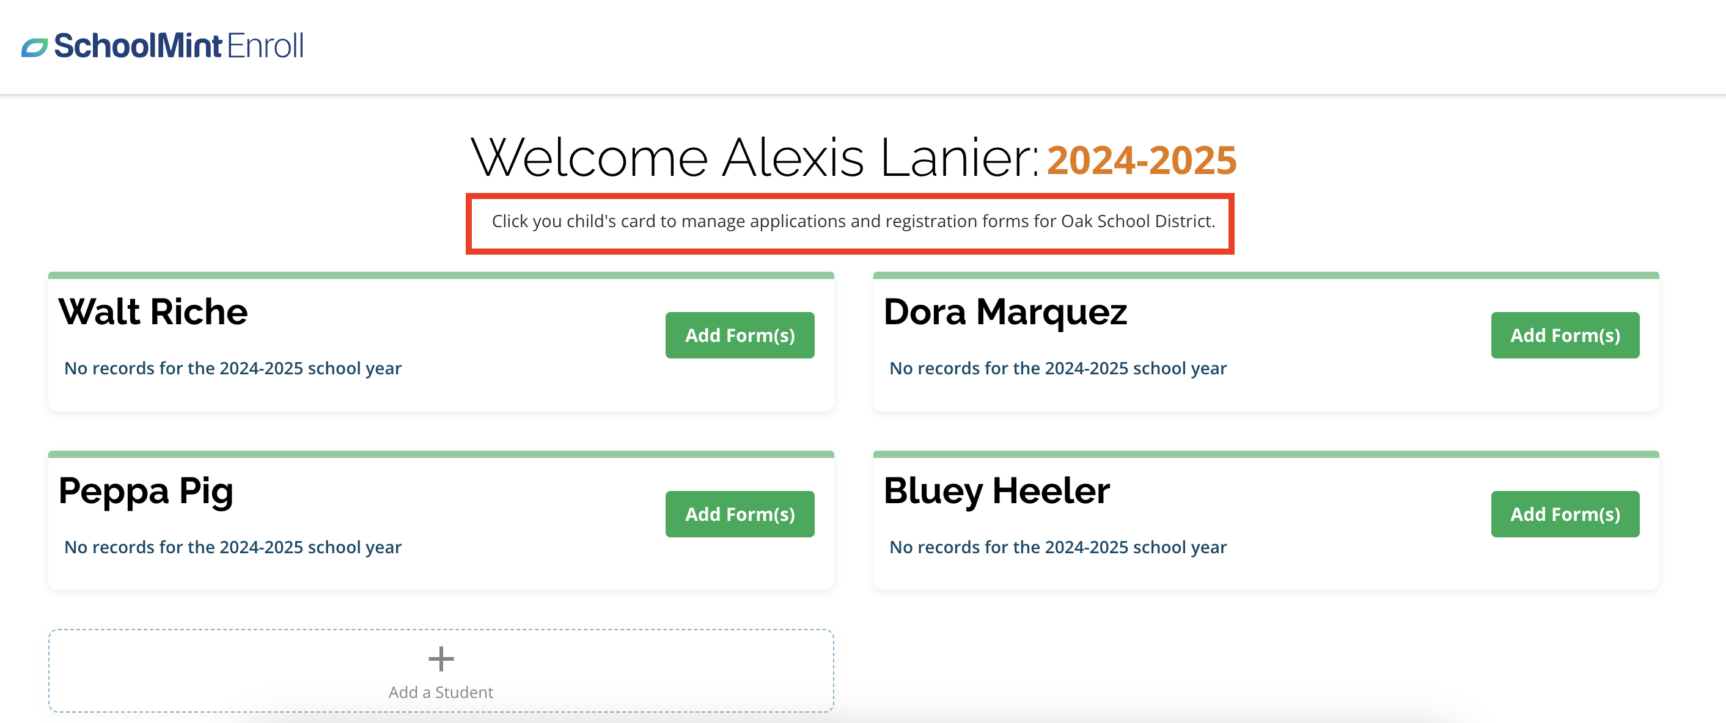Click the Welcome Alexis Lanier heading
Image resolution: width=1726 pixels, height=723 pixels.
click(x=754, y=158)
